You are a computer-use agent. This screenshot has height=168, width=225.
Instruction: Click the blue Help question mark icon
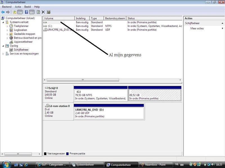(x=26, y=12)
